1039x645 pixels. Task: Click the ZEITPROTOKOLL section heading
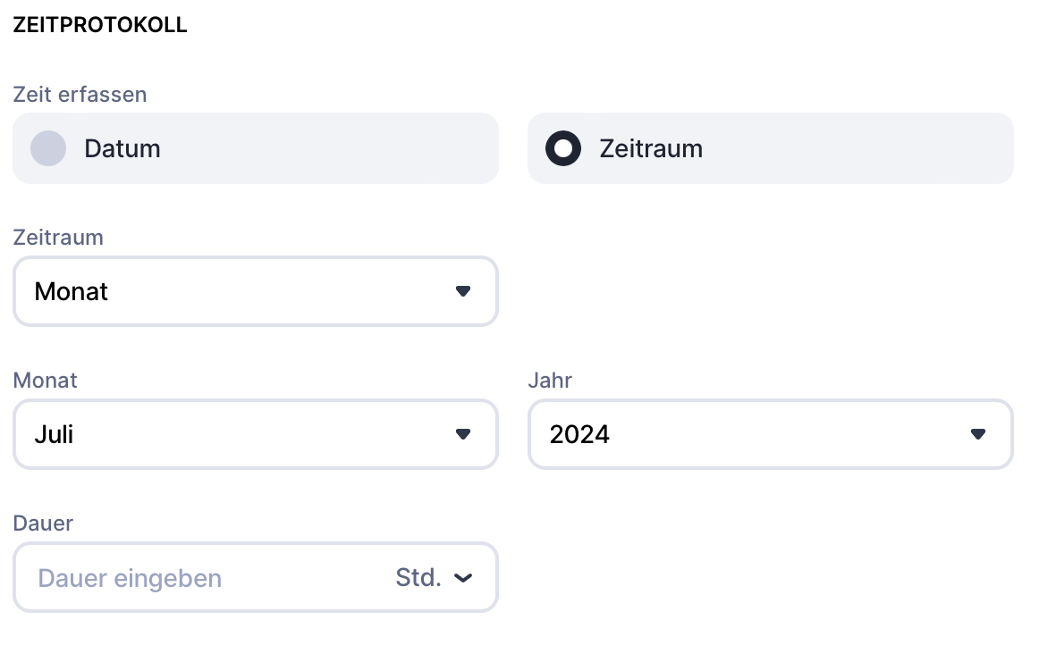[100, 25]
